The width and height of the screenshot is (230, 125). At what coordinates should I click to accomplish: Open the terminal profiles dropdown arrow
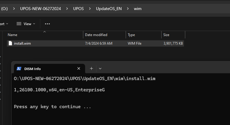click(100, 69)
